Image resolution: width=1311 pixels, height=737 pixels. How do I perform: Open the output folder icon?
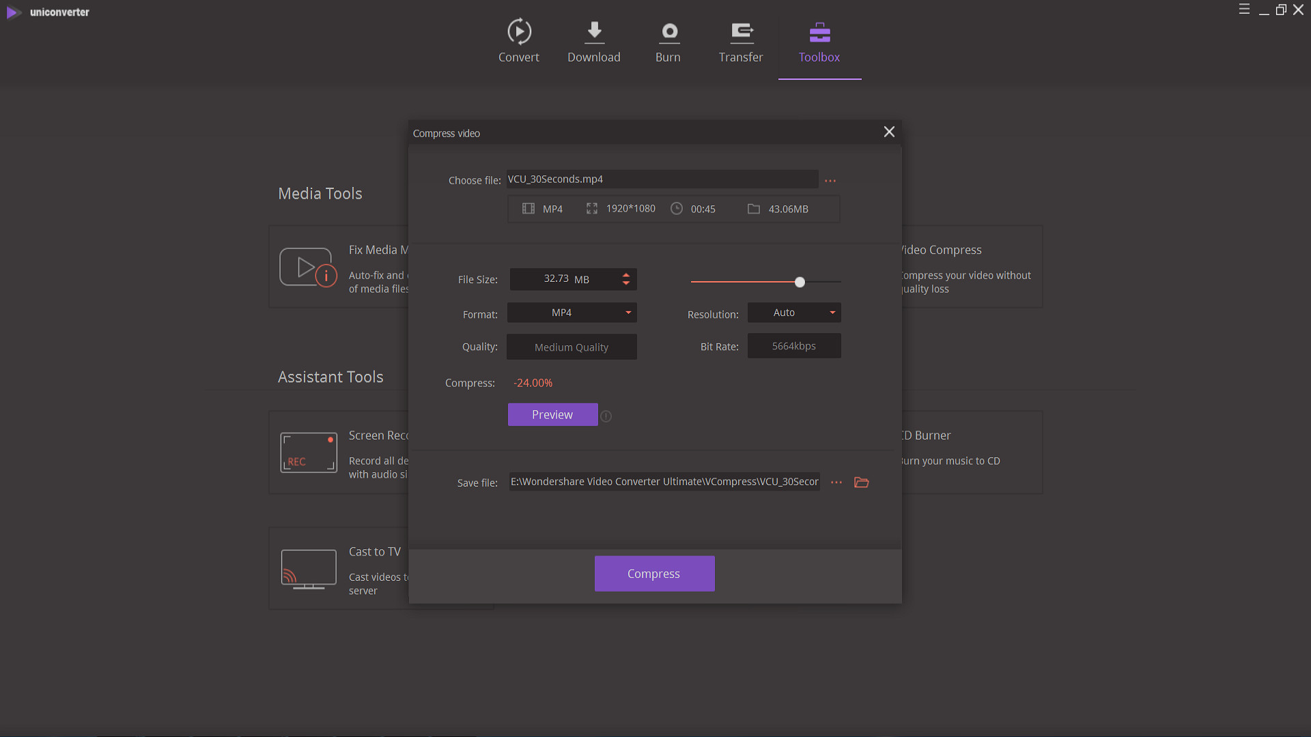pos(862,482)
